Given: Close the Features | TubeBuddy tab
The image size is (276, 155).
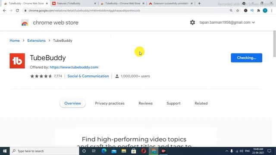Looking at the screenshot, I should (95, 3).
